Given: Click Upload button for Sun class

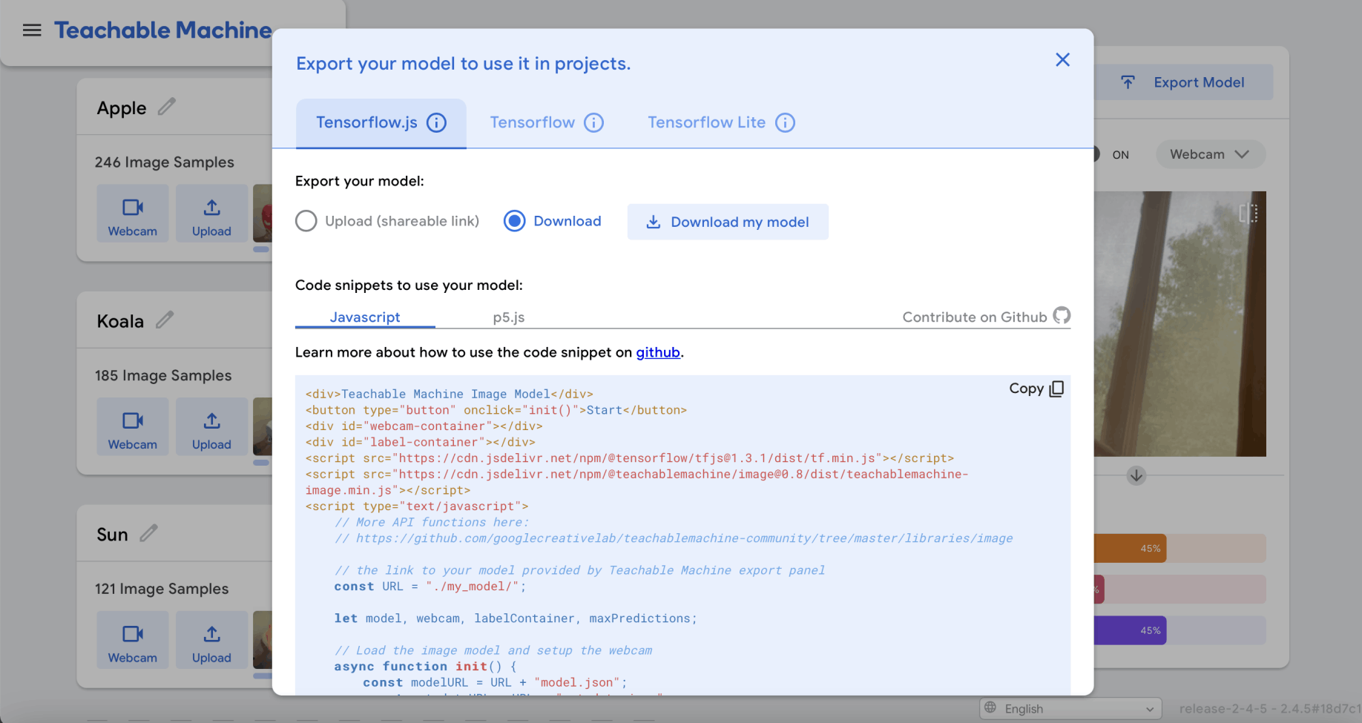Looking at the screenshot, I should [x=211, y=640].
